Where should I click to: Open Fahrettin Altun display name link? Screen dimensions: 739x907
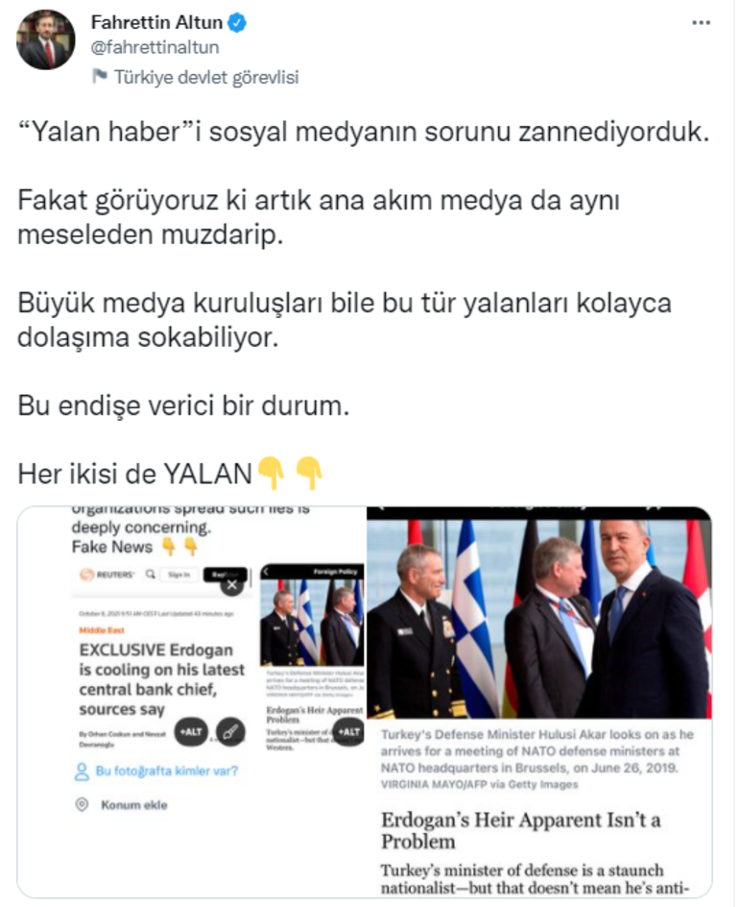156,22
